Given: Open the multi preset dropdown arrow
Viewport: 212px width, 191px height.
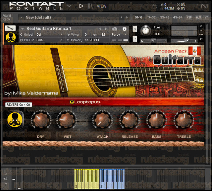Looking at the screenshot, I should [x=21, y=18].
